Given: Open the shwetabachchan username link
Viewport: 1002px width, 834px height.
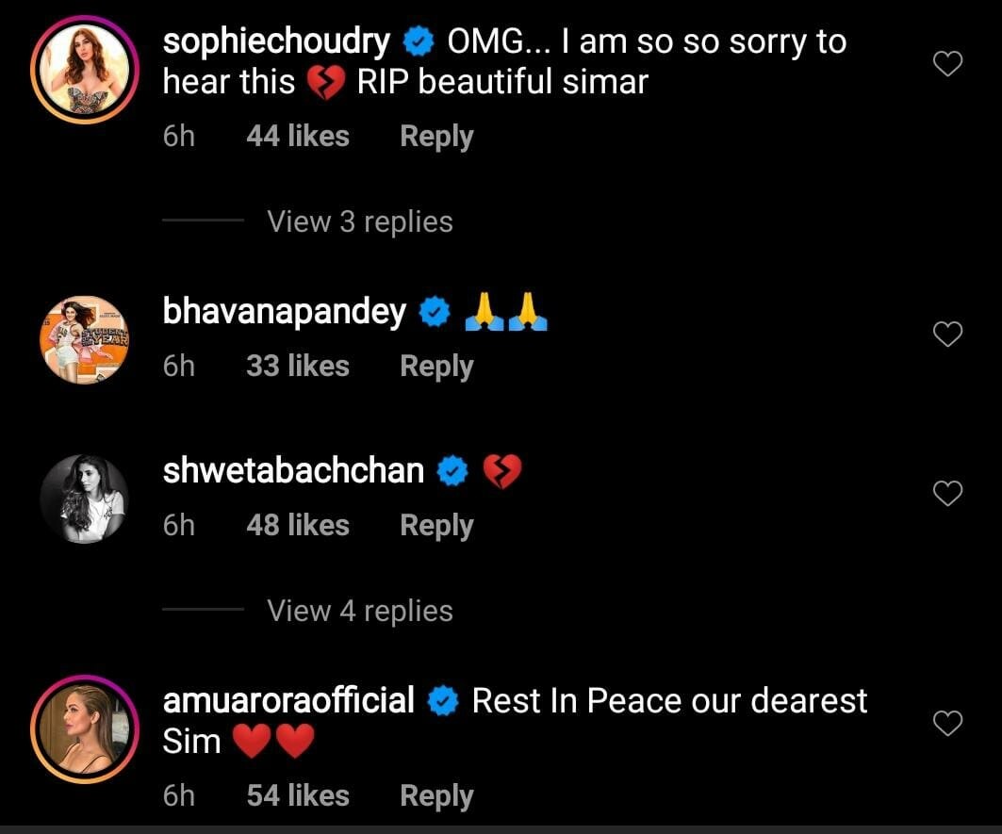Looking at the screenshot, I should [293, 471].
